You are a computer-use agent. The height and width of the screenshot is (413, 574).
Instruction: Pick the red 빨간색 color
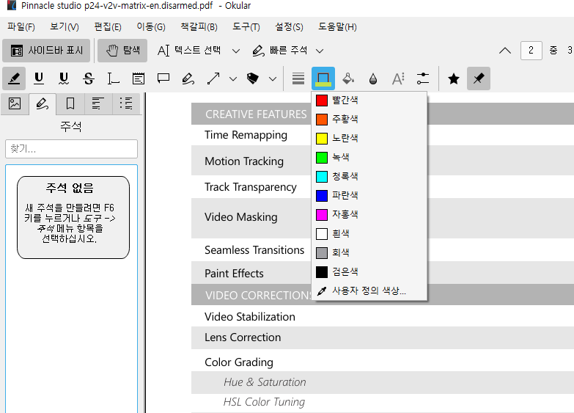pyautogui.click(x=369, y=100)
